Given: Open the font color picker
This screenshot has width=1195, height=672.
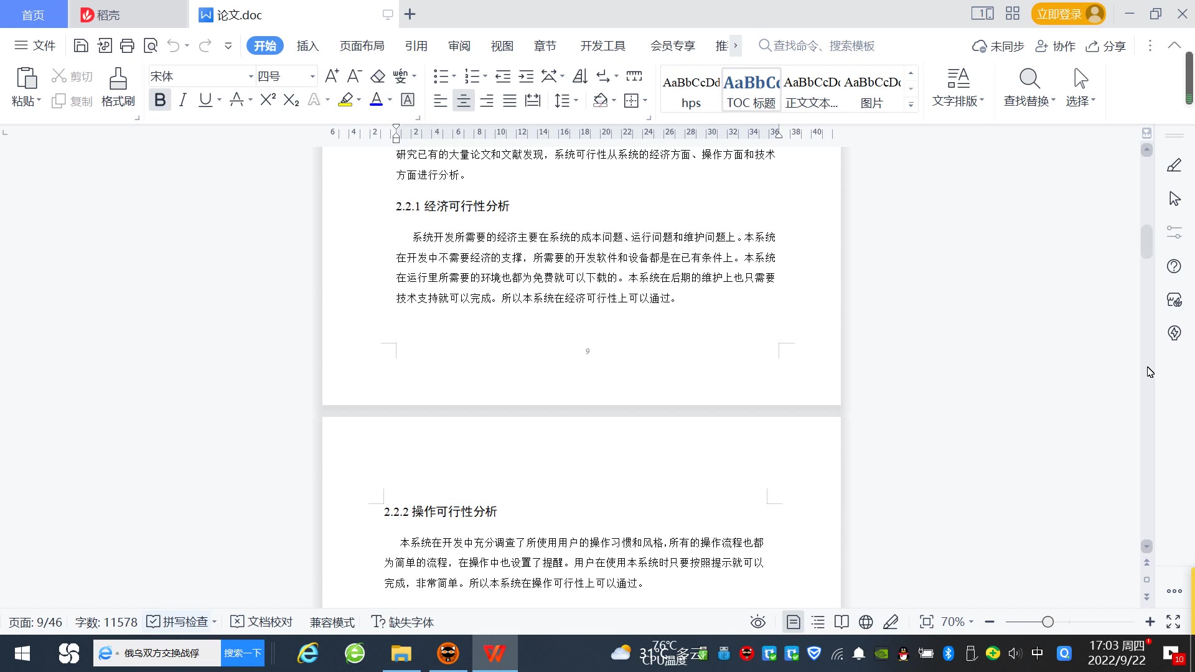Looking at the screenshot, I should pos(390,100).
